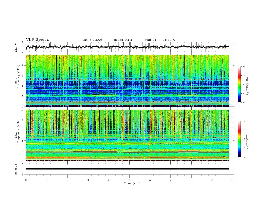Click the "-7" tick on ch.2 colorbar
This screenshot has height=202, width=262.
(244, 157)
